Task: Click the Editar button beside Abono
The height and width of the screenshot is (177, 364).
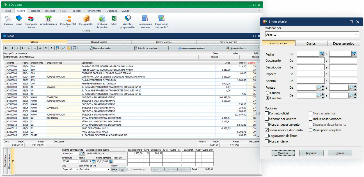Action: coord(115,169)
